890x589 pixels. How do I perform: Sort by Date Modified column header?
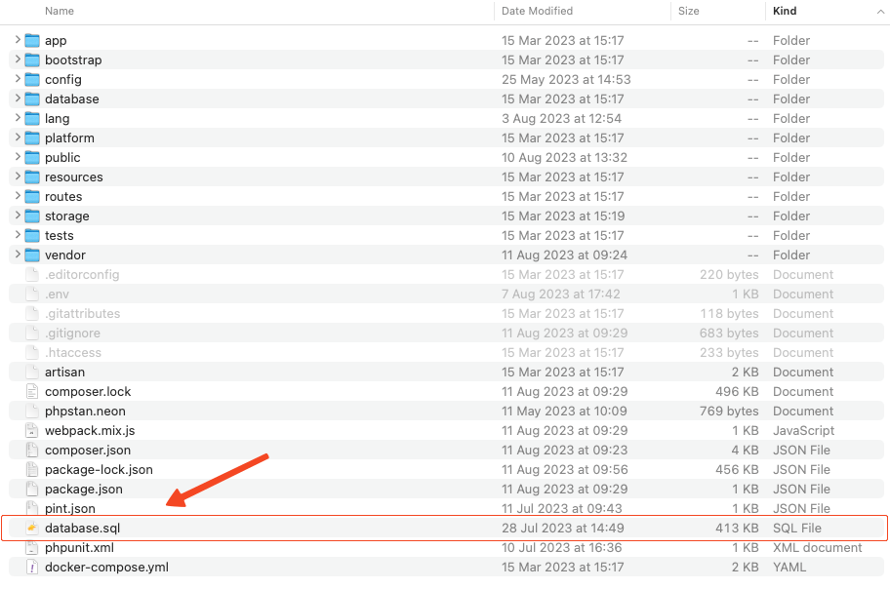[x=537, y=11]
